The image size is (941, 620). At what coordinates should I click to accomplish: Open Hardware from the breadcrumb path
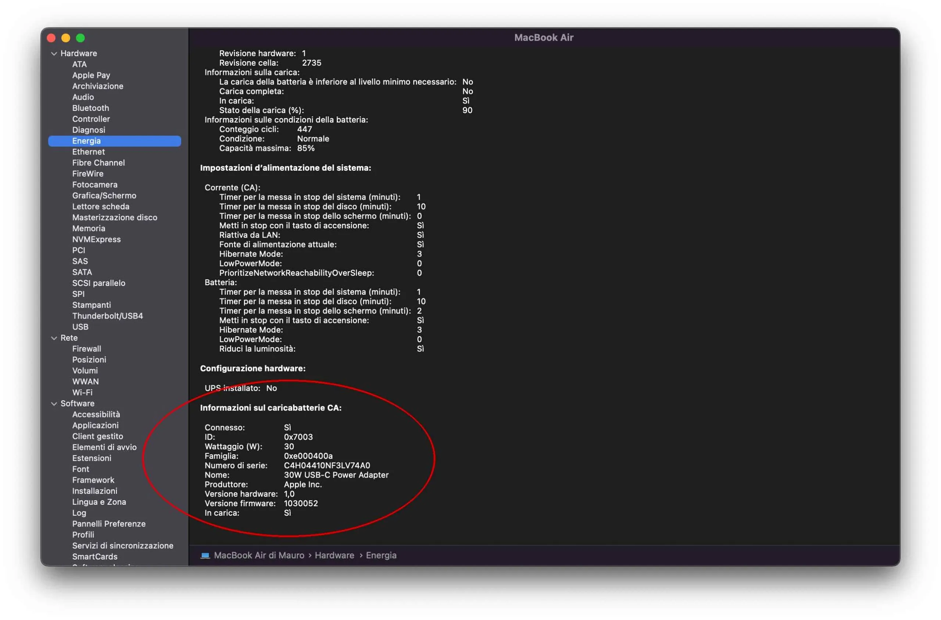pos(334,555)
